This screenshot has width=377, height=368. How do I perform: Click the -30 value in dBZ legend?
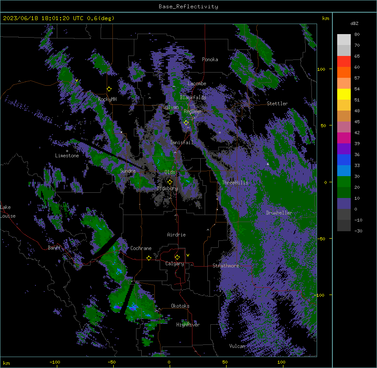point(358,231)
